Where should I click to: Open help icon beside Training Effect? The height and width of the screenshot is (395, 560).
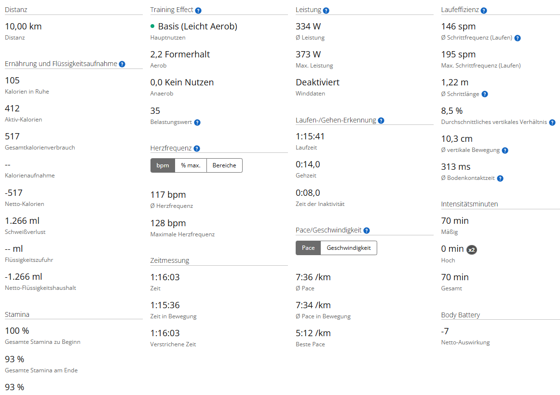coord(198,10)
